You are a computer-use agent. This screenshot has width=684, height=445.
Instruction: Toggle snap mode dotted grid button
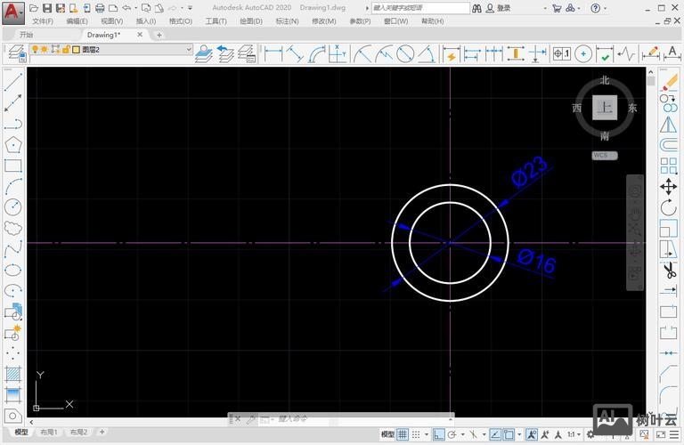pyautogui.click(x=418, y=434)
